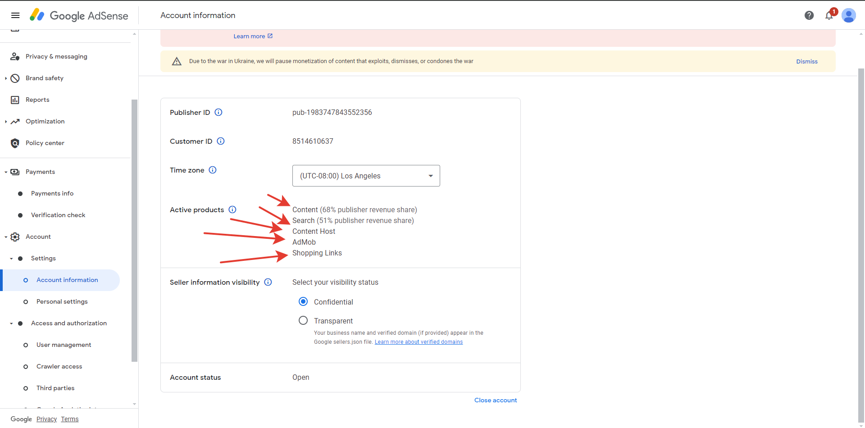
Task: Open the Time zone dropdown
Action: coord(366,176)
